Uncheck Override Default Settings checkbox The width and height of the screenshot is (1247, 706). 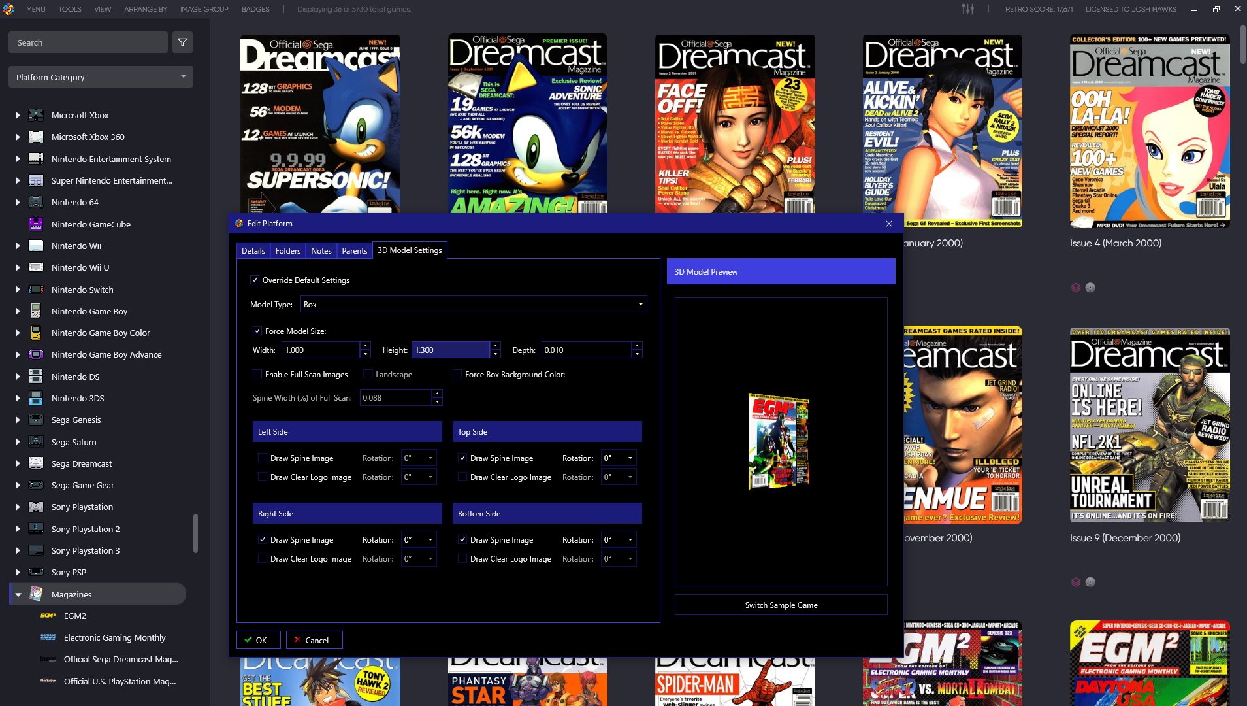[x=255, y=280]
